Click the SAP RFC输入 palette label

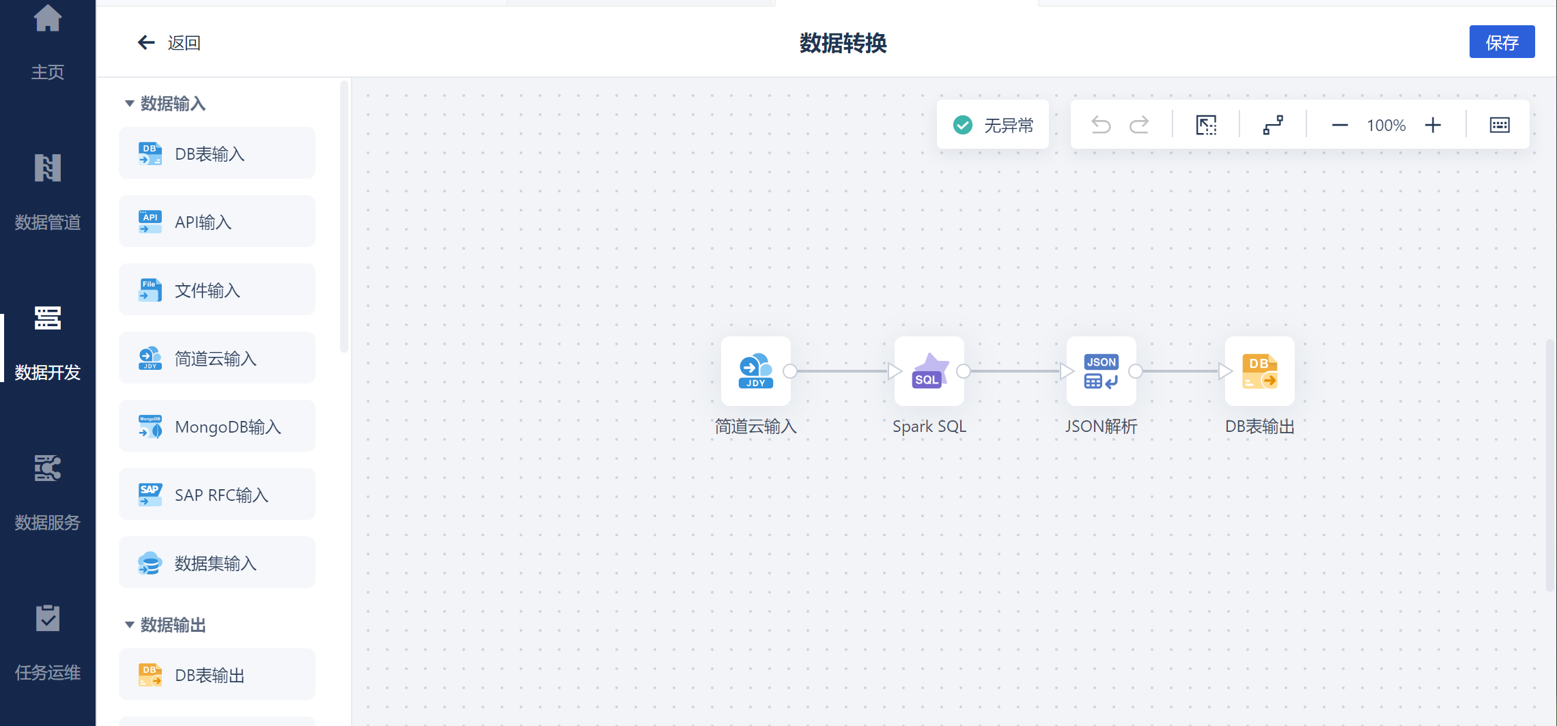(221, 495)
